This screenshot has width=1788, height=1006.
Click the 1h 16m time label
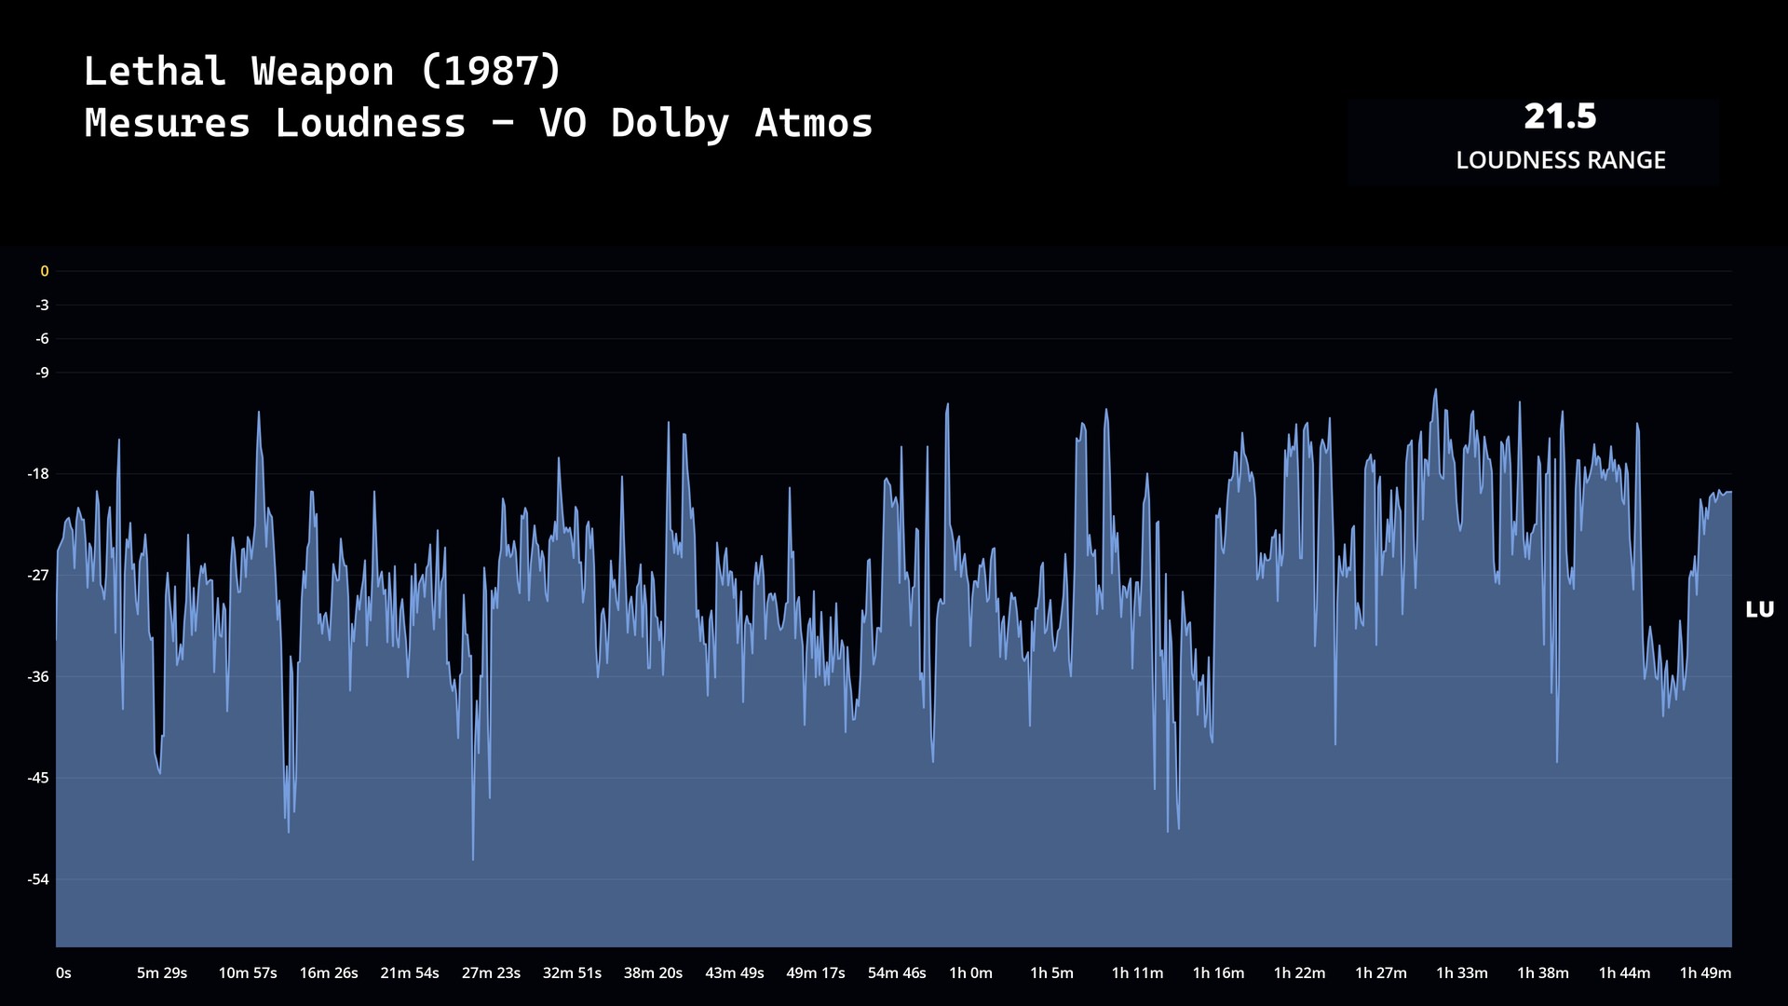click(1218, 972)
